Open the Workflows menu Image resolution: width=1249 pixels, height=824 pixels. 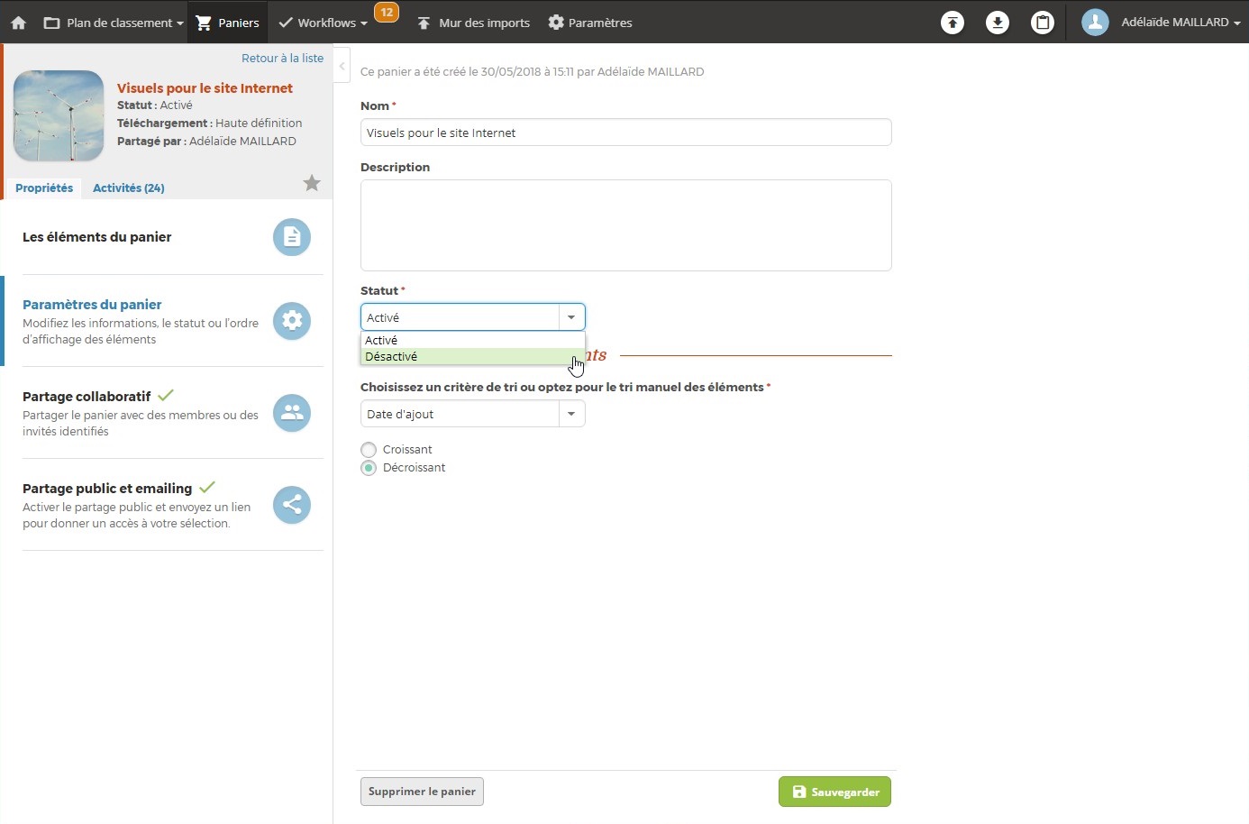point(324,23)
